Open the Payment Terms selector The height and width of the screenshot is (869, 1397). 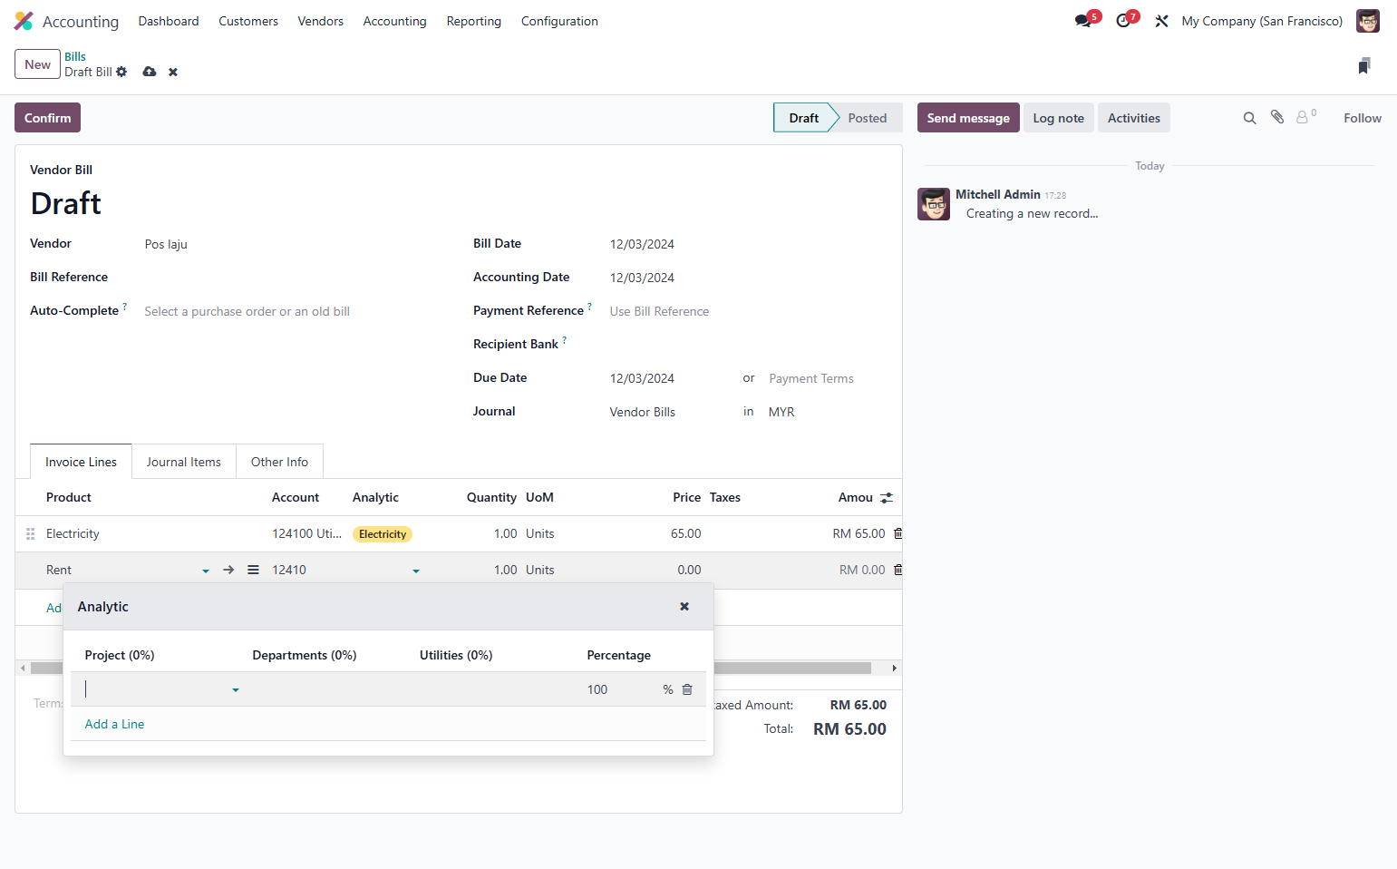click(810, 378)
